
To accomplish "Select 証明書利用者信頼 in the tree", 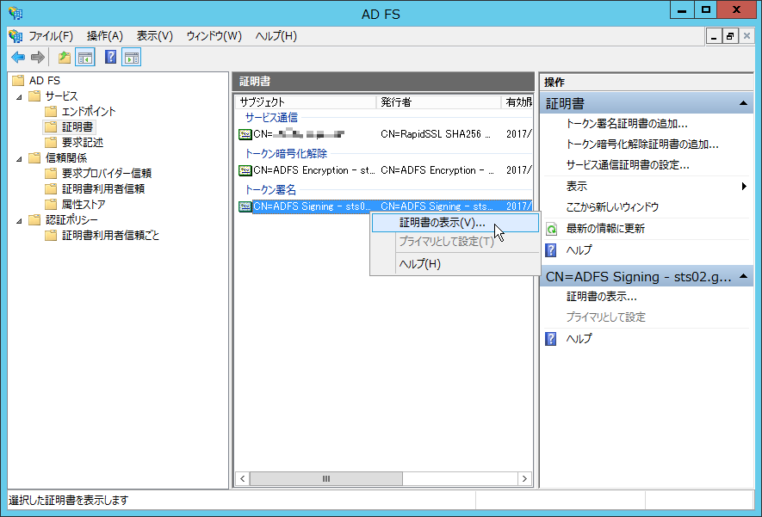I will 103,189.
